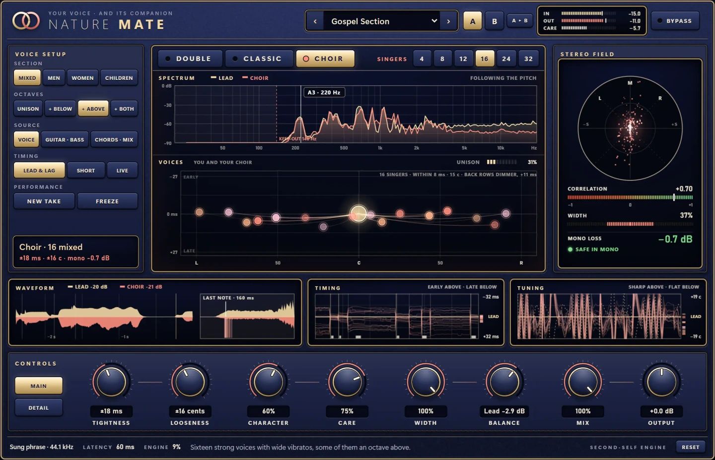The width and height of the screenshot is (715, 460).
Task: Set singers count to 24
Action: (506, 59)
